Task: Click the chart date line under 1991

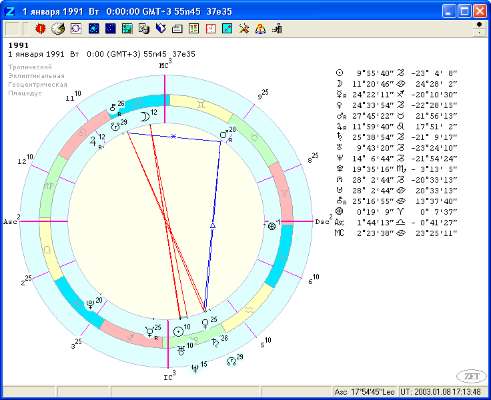Action: (101, 54)
